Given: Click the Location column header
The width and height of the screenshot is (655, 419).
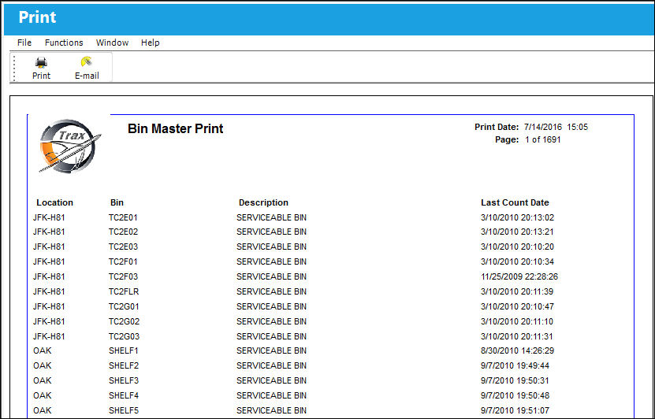Looking at the screenshot, I should pos(54,203).
